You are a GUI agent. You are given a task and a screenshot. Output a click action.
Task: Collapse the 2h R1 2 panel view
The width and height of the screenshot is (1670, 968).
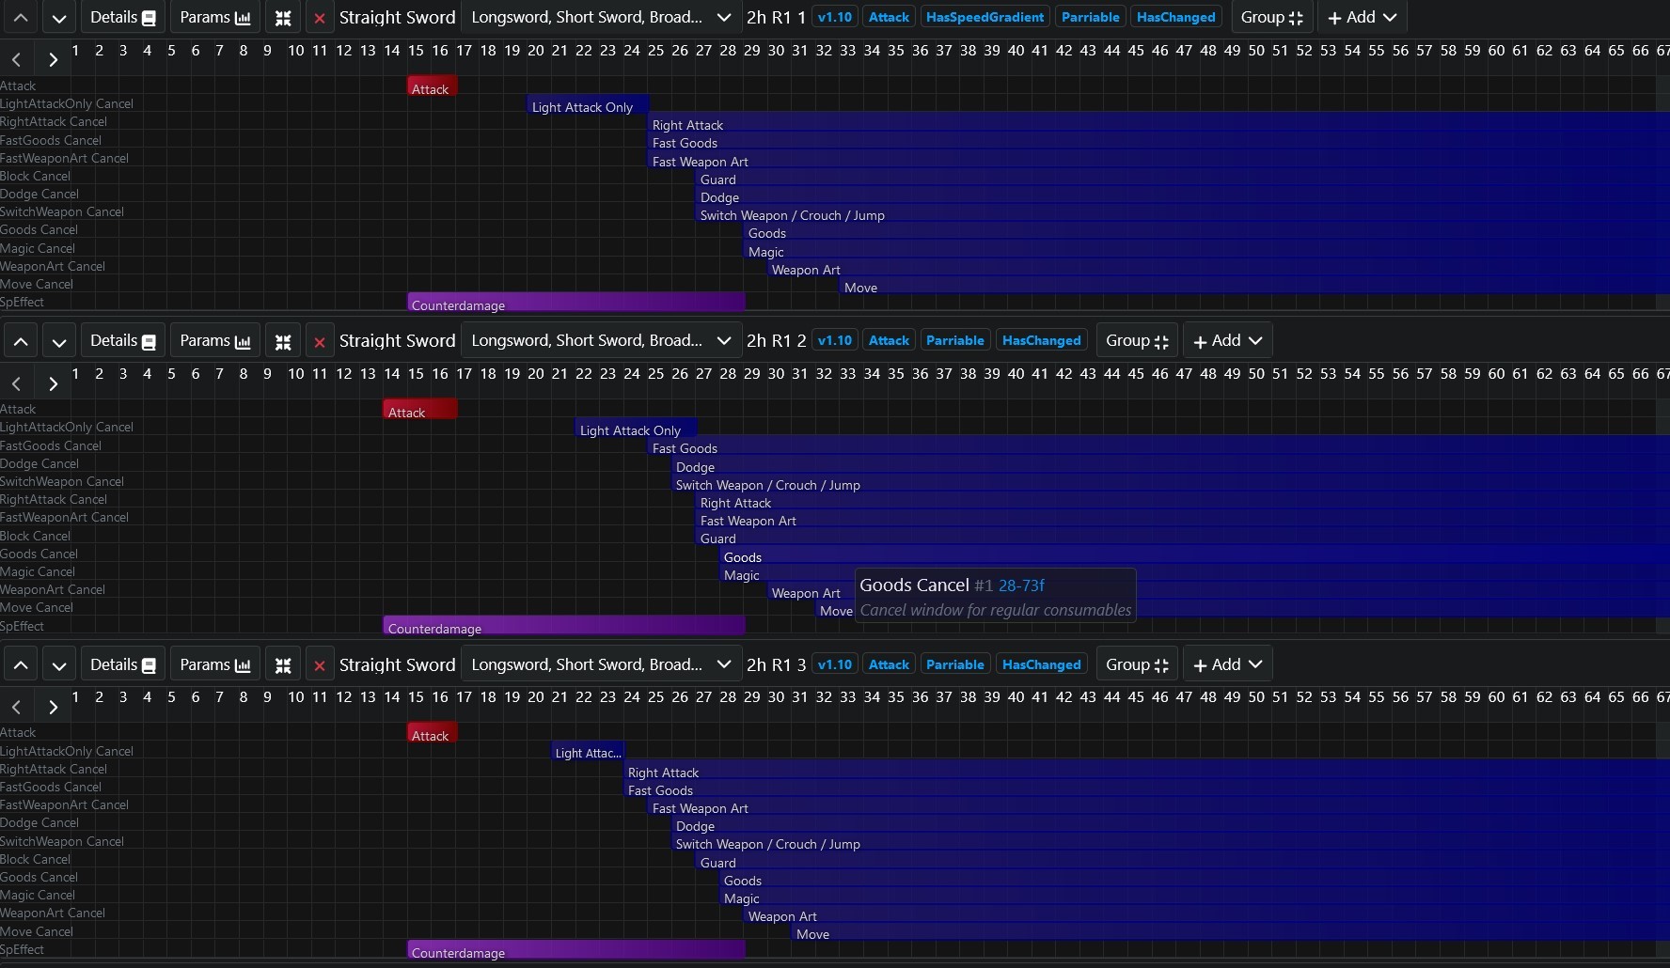coord(282,341)
